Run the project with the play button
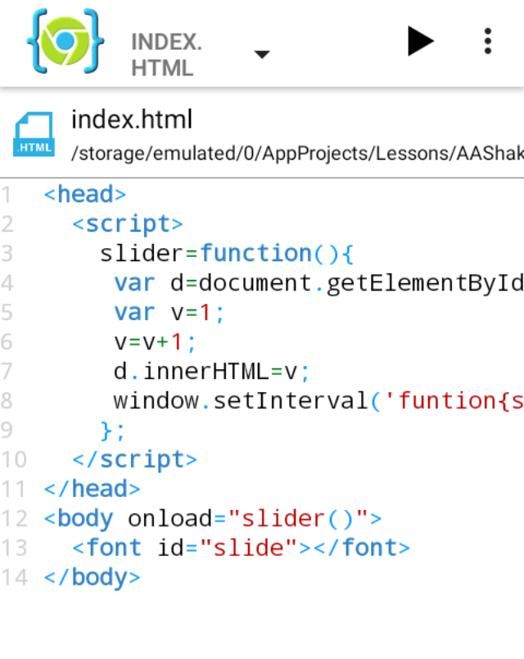 tap(420, 41)
